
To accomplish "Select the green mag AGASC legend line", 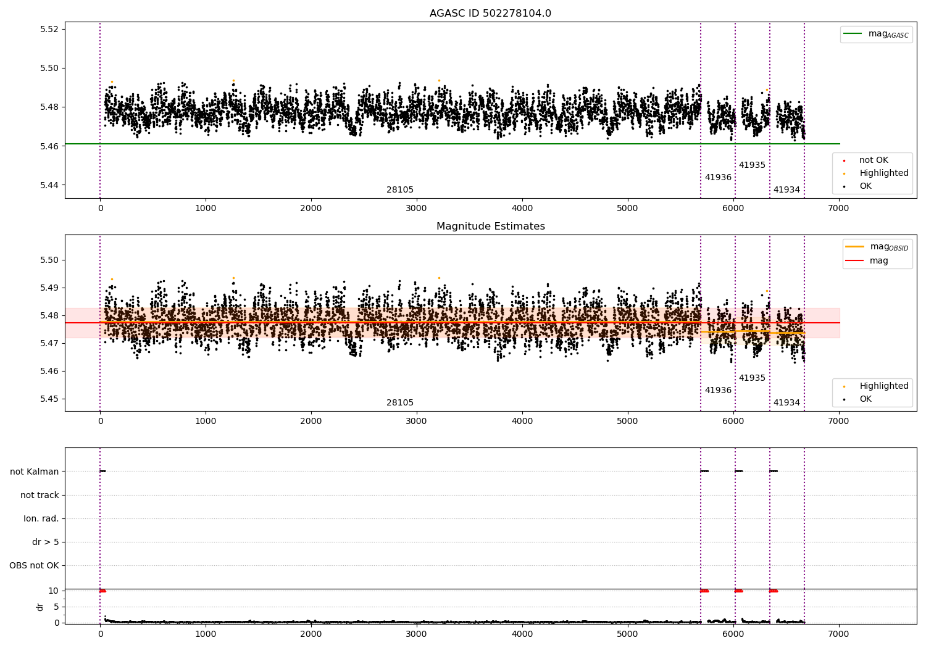I will click(853, 34).
